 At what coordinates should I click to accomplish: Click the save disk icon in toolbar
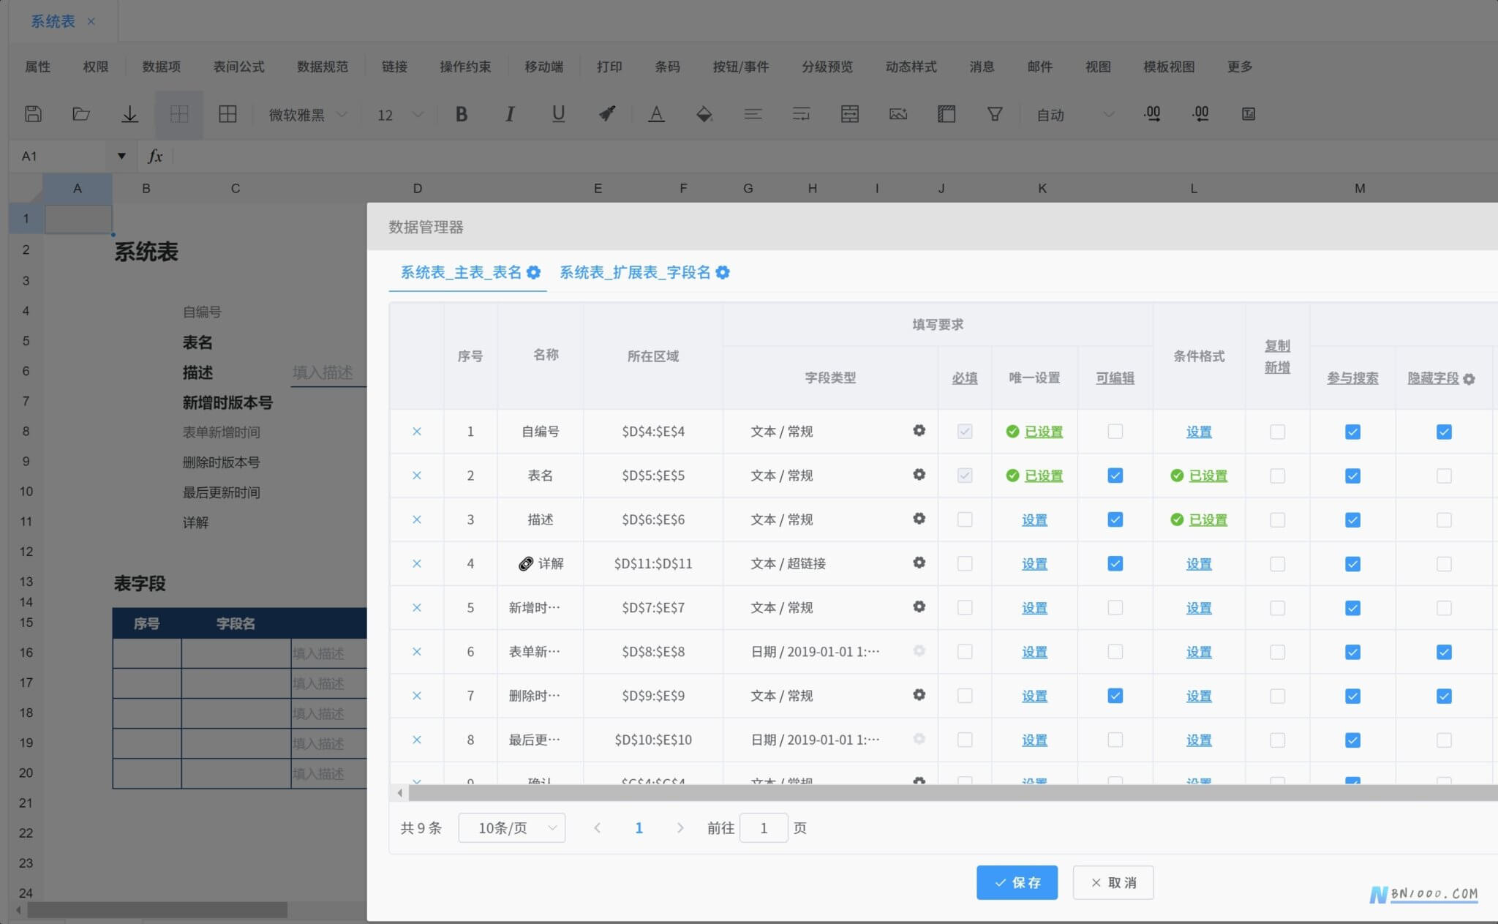[x=33, y=114]
